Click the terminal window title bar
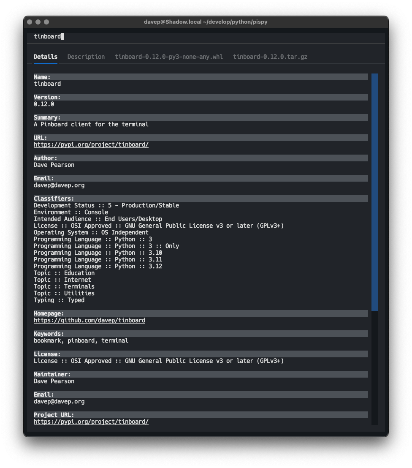The image size is (412, 468). (206, 22)
